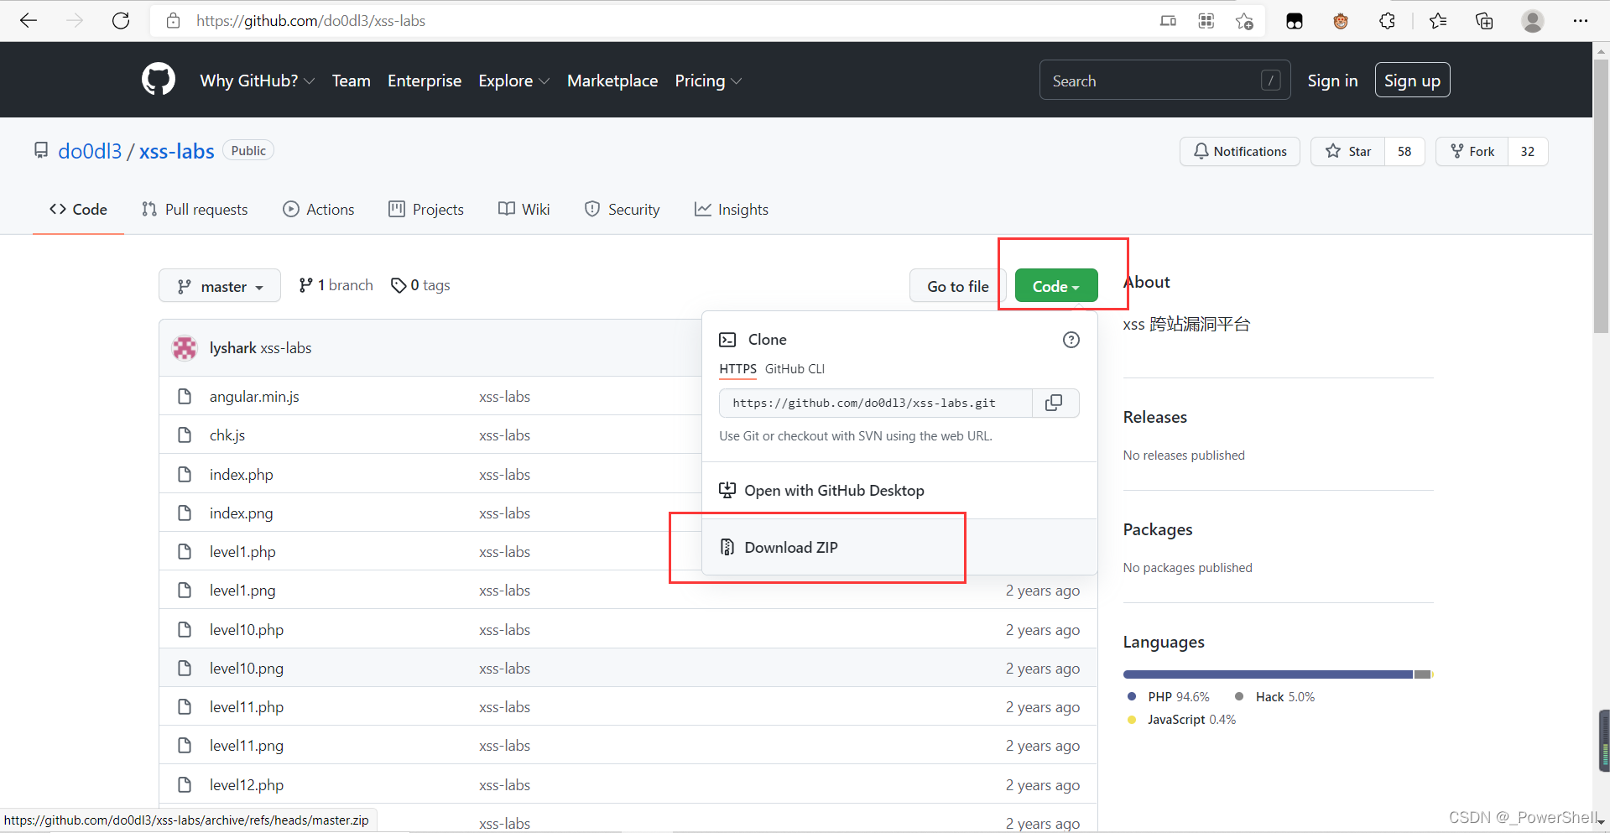Copy clone URL with clipboard icon
The image size is (1610, 833).
(x=1054, y=403)
